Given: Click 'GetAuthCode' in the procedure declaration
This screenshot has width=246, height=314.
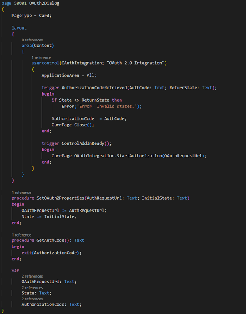Looking at the screenshot, I should [50, 240].
